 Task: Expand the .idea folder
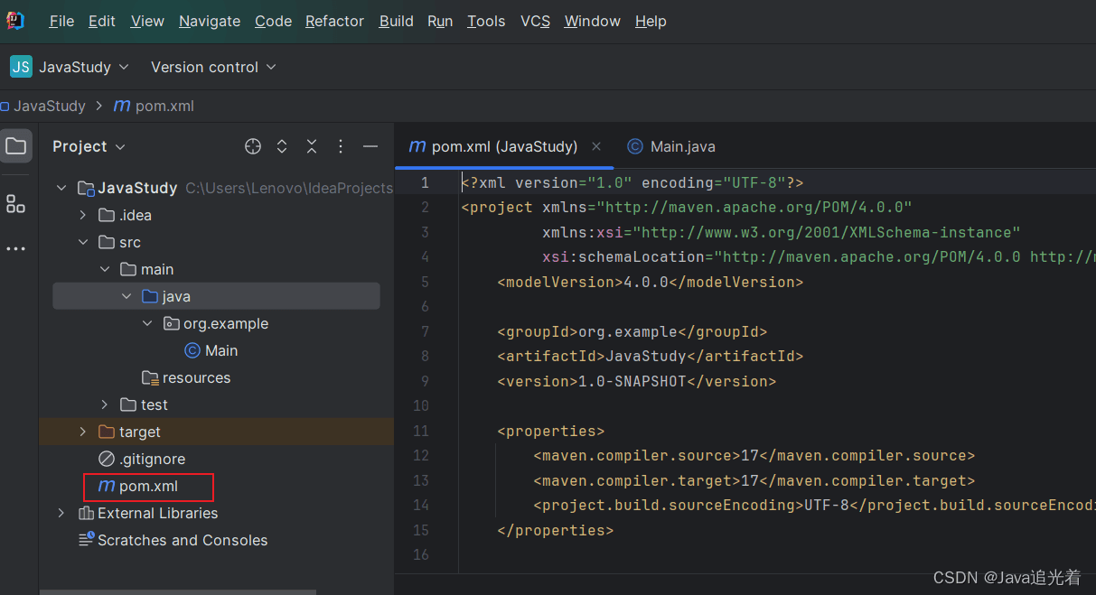pos(83,215)
